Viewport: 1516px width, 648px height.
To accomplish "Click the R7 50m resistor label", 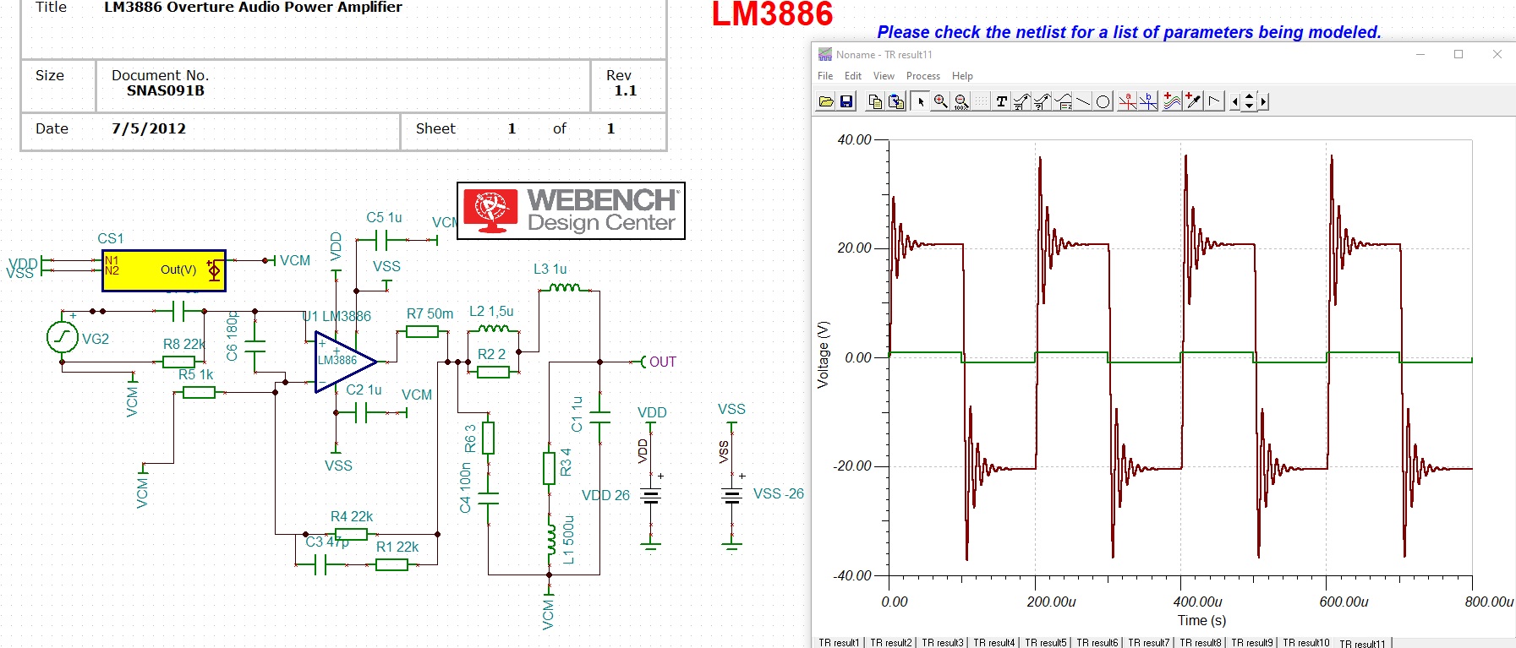I will (x=430, y=313).
